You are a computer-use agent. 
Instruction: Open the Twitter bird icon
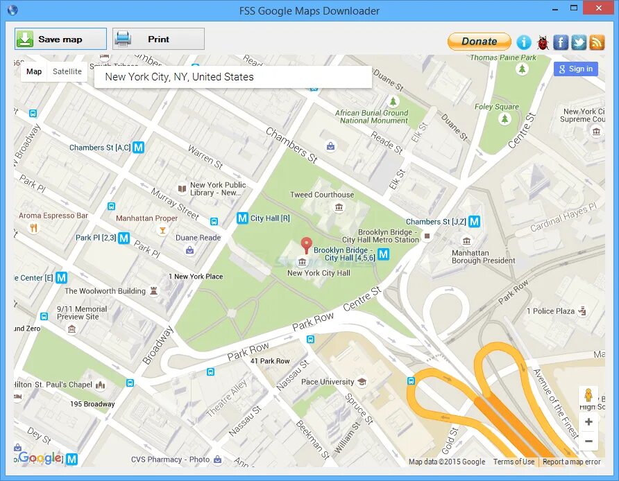tap(579, 42)
